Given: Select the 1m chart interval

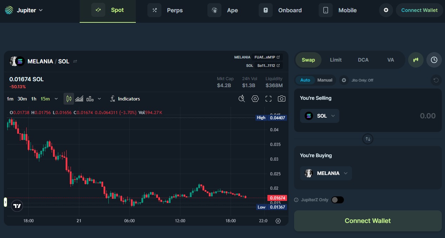Looking at the screenshot, I should [10, 99].
